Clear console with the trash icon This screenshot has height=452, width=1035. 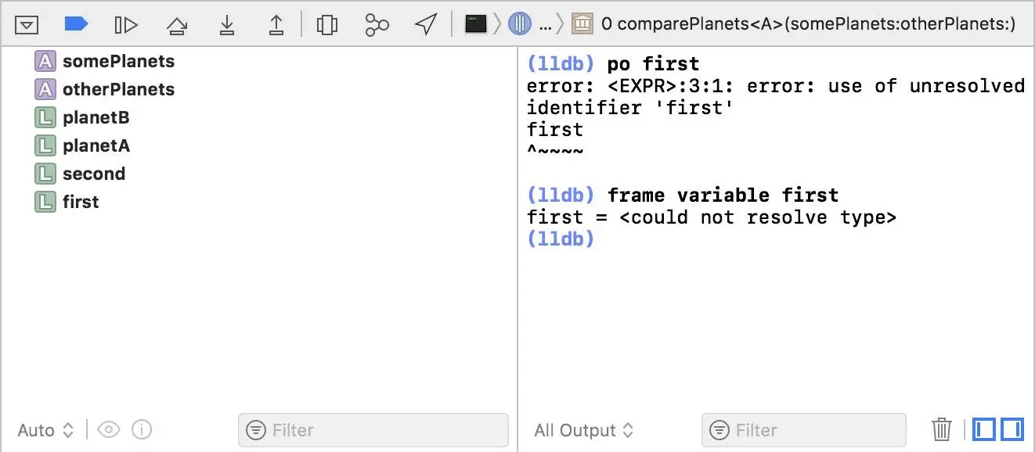pos(942,429)
